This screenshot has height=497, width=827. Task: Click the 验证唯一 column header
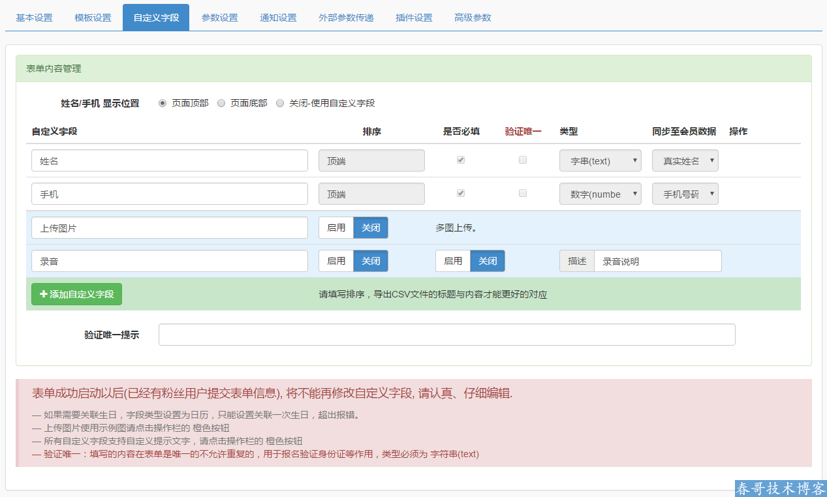coord(523,131)
